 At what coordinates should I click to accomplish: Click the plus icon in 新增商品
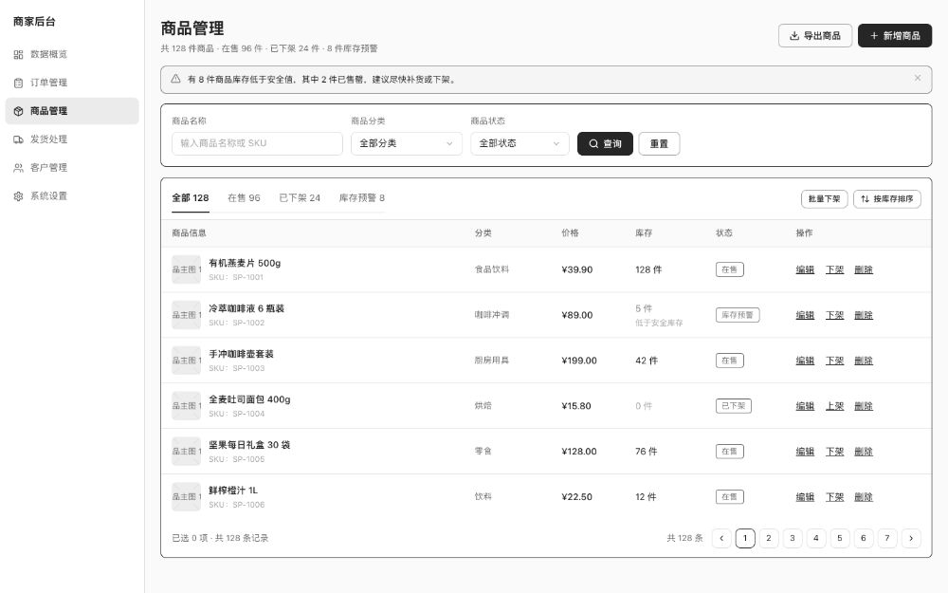point(874,36)
